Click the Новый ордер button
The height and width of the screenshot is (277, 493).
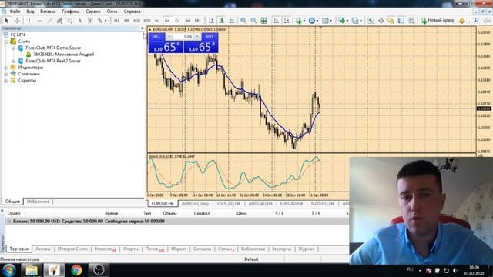[438, 21]
